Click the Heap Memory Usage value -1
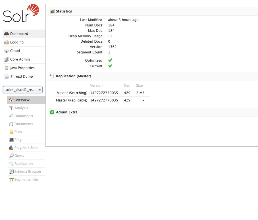This screenshot has width=258, height=220. point(110,36)
